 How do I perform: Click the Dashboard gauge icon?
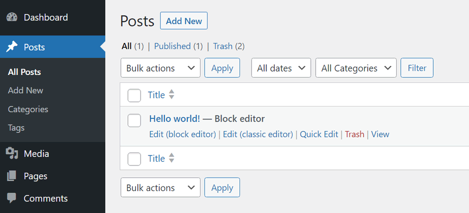(12, 17)
